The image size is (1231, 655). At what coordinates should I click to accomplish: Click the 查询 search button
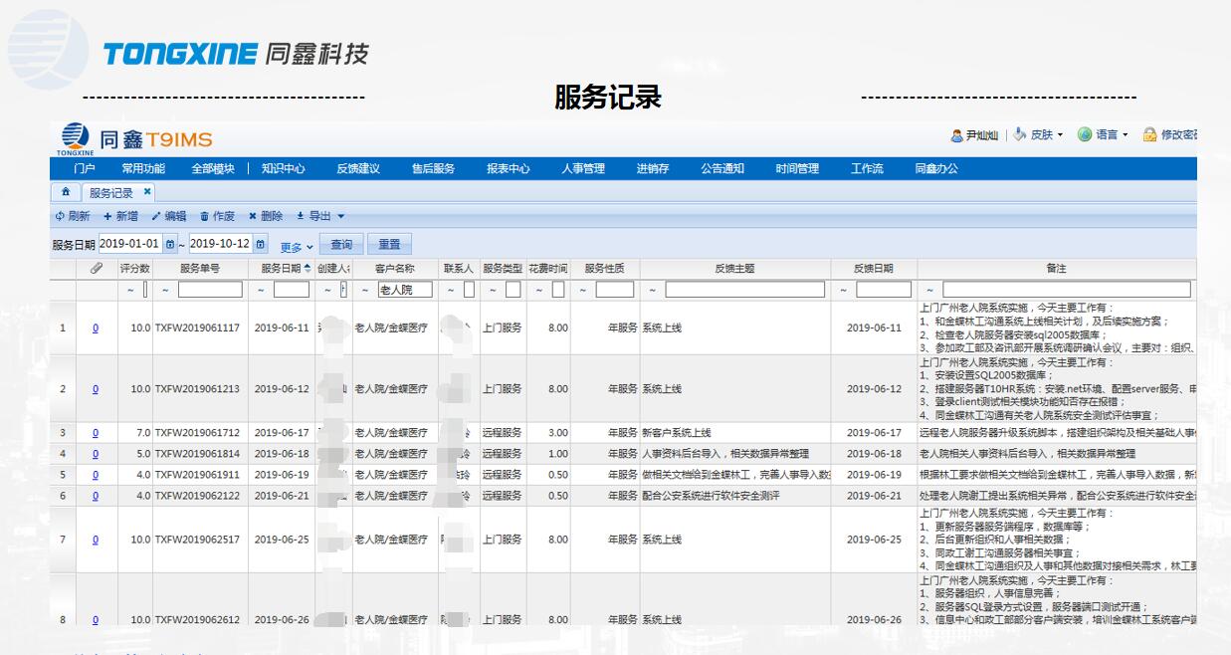coord(341,244)
